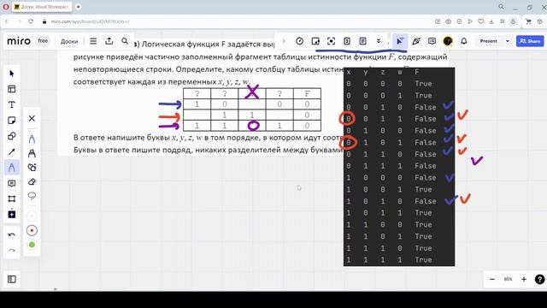Select the Shapes tool
Viewport: 547px width, 308px height.
click(x=11, y=136)
